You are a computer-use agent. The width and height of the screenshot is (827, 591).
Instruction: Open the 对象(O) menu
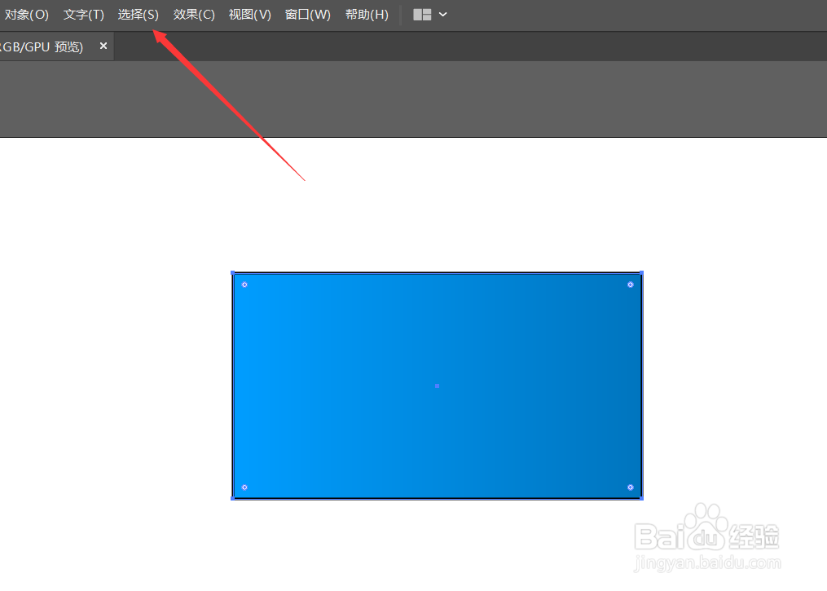coord(26,14)
